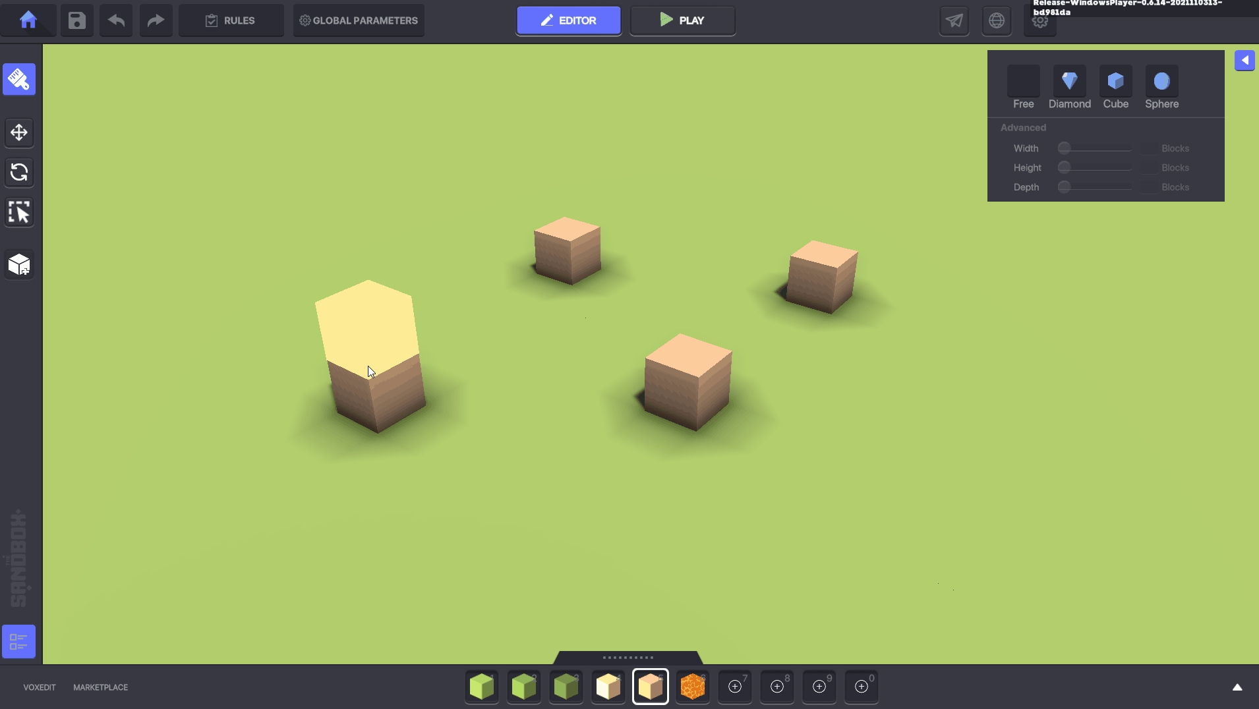Open Global Parameters

point(359,20)
